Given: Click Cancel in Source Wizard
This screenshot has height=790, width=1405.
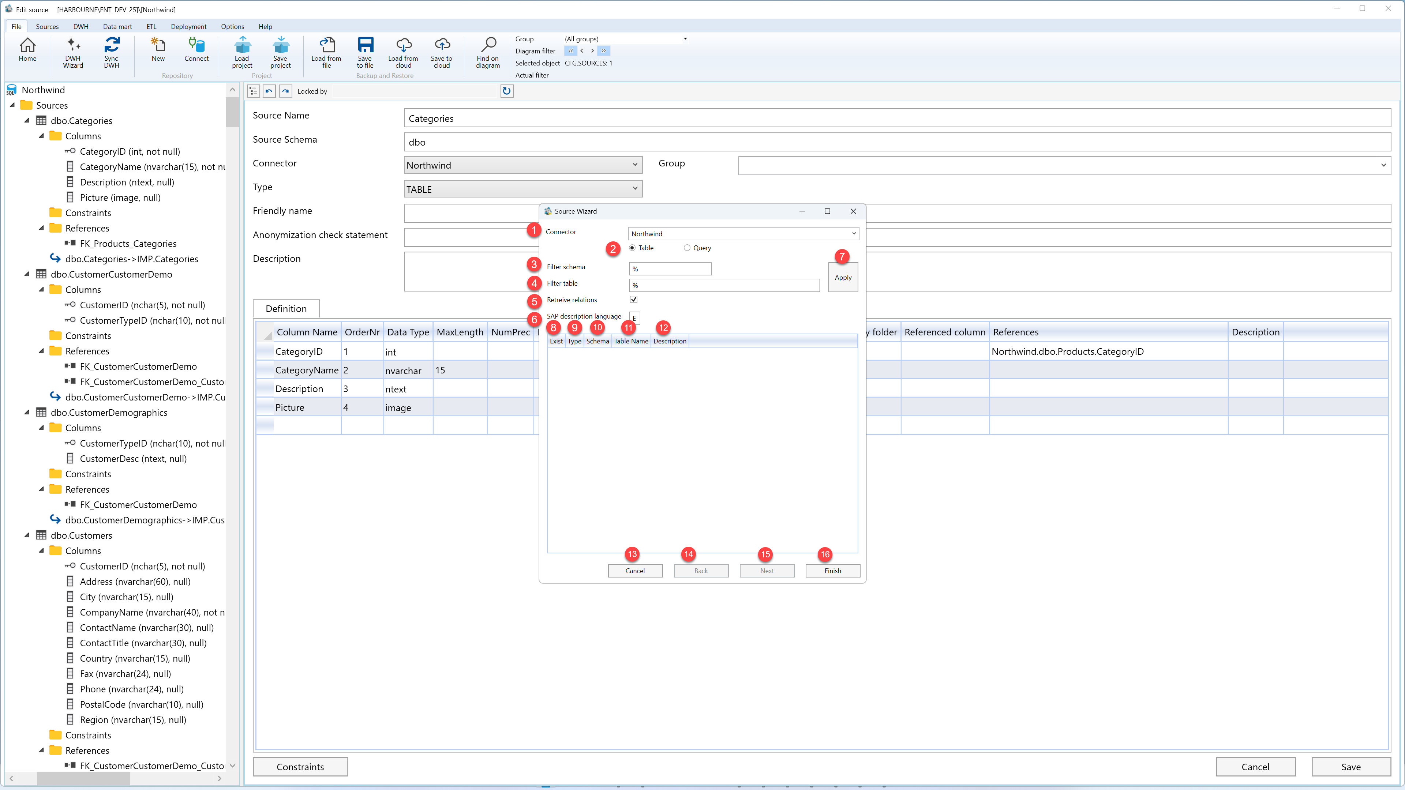Looking at the screenshot, I should coord(635,570).
